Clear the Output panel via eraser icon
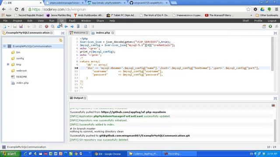Viewport: 280px width, 157px height. [x=273, y=106]
